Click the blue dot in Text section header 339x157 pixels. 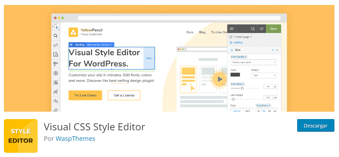pos(273,50)
